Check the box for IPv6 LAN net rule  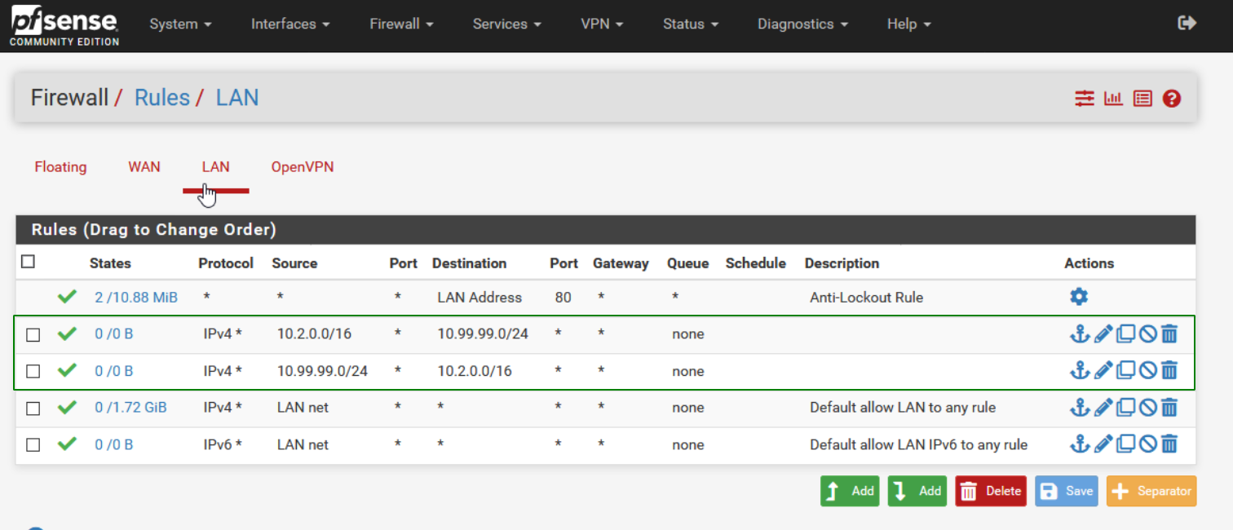(33, 445)
